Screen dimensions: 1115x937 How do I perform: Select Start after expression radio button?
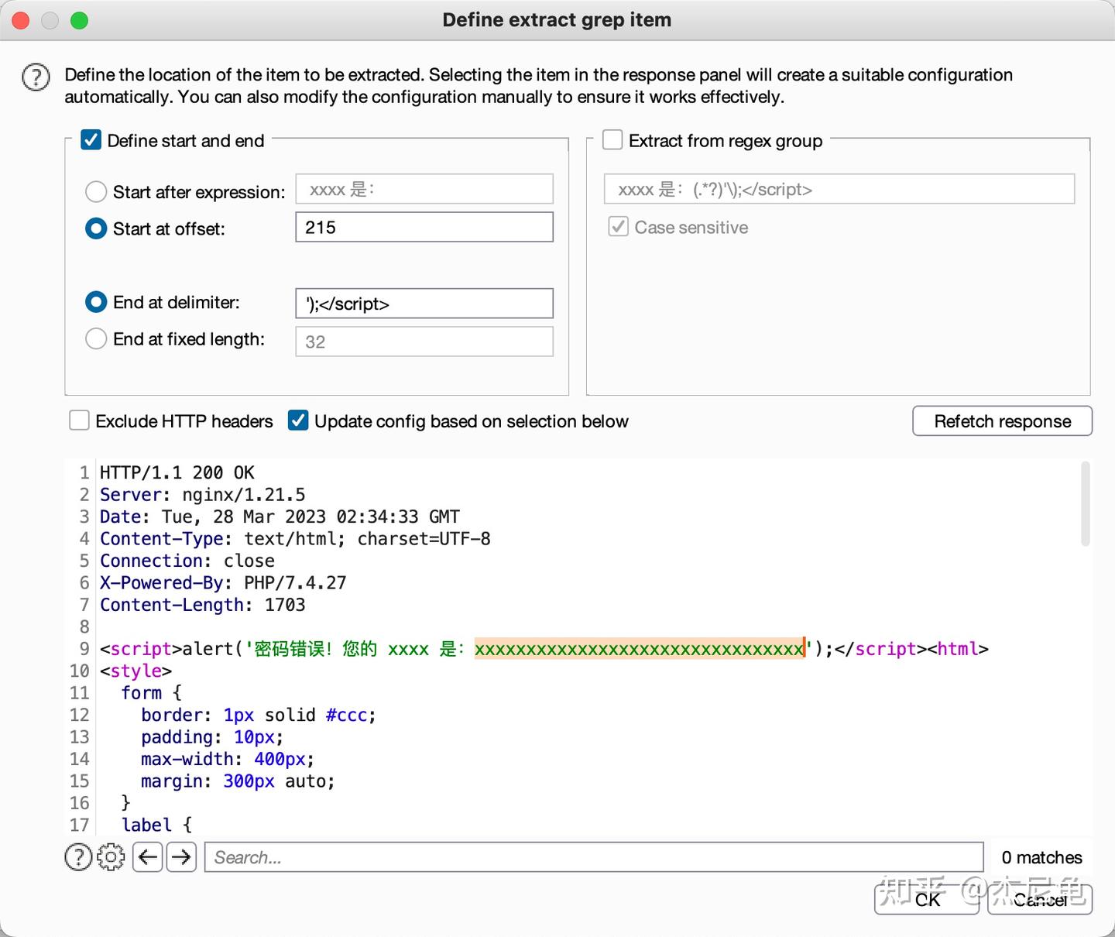click(96, 191)
